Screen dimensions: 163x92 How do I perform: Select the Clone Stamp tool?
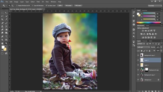(2, 26)
